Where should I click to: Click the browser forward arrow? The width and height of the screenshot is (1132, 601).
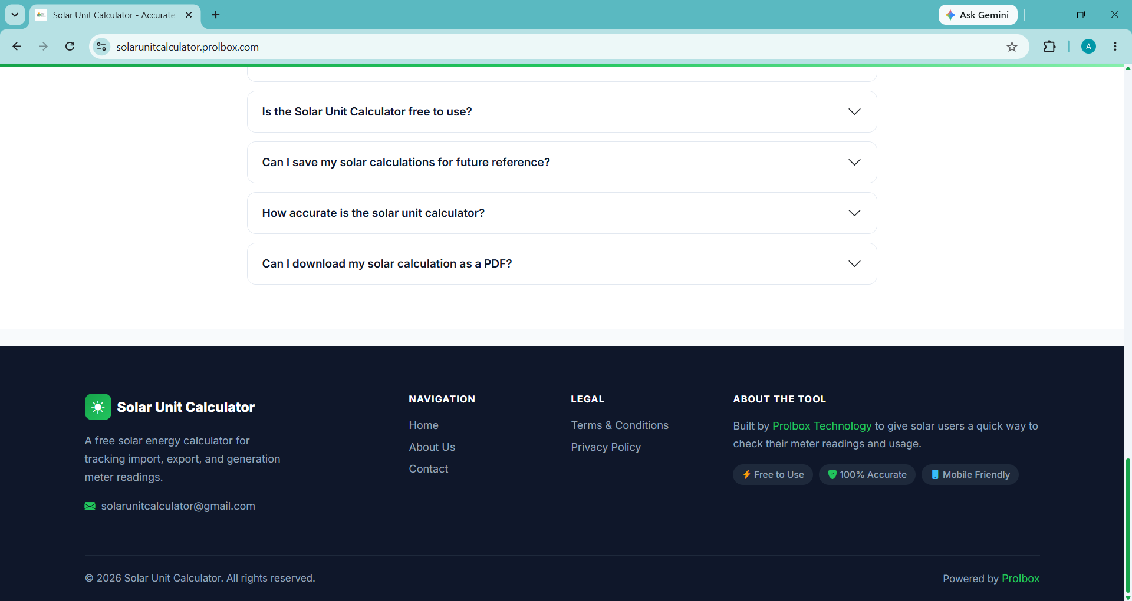[43, 47]
